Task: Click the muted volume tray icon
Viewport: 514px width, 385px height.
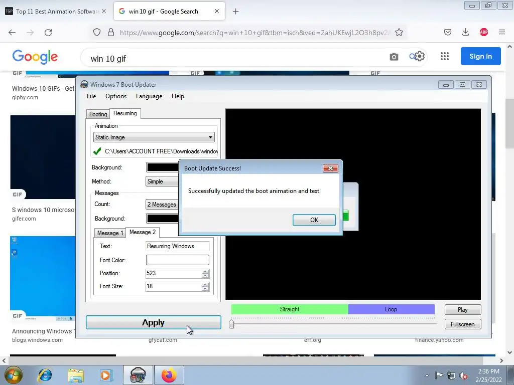Action: (x=463, y=375)
